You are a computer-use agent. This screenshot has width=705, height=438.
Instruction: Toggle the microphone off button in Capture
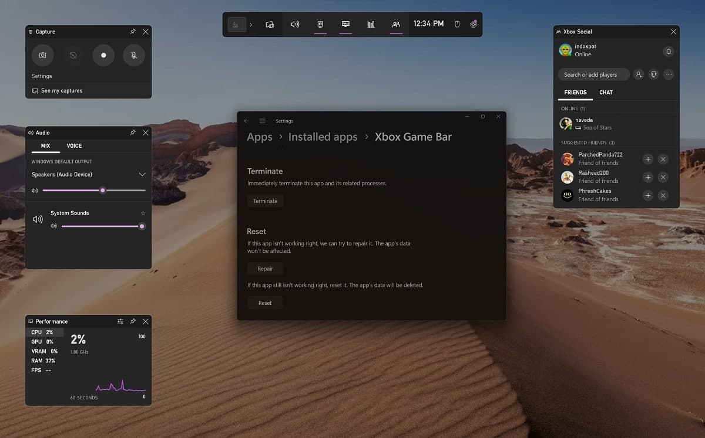tap(133, 55)
